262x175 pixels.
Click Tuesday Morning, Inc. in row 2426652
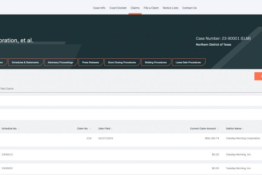[238, 168]
